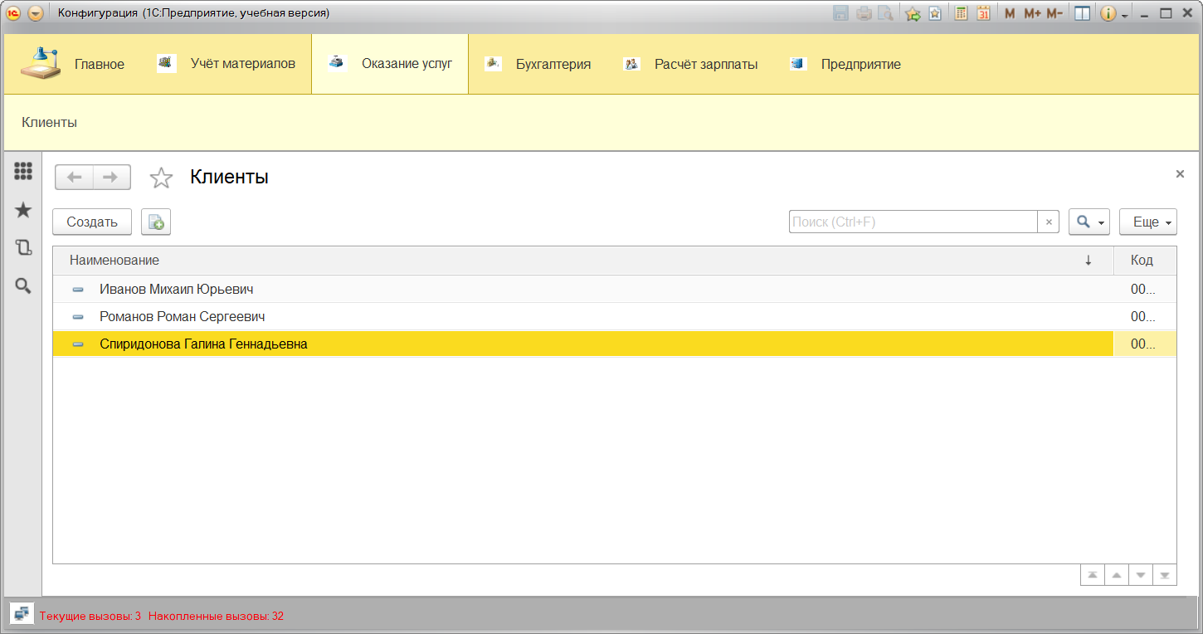The image size is (1203, 634).
Task: Open the Предприятие section
Action: [845, 64]
